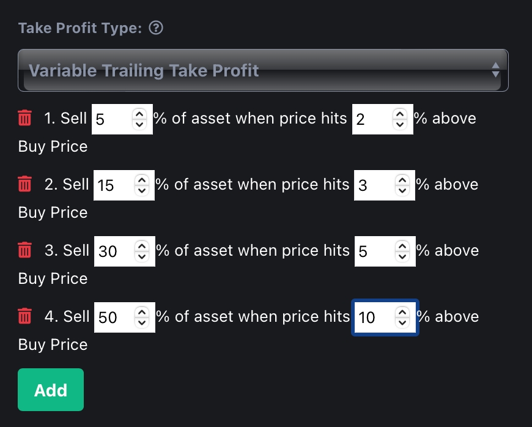This screenshot has height=427, width=532.
Task: Focus rule 2 sell percent field with 15
Action: pos(113,185)
